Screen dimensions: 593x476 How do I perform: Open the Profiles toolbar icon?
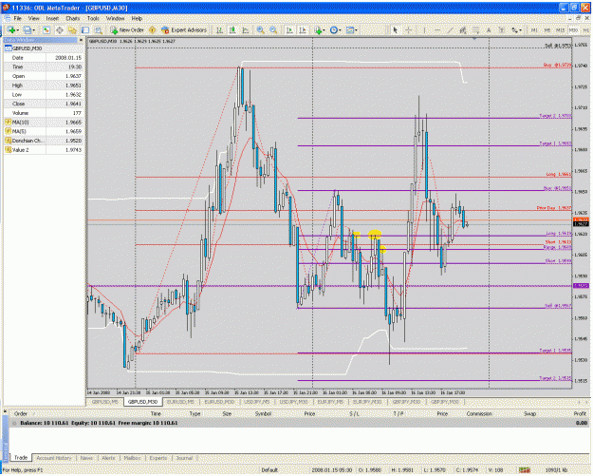(27, 29)
